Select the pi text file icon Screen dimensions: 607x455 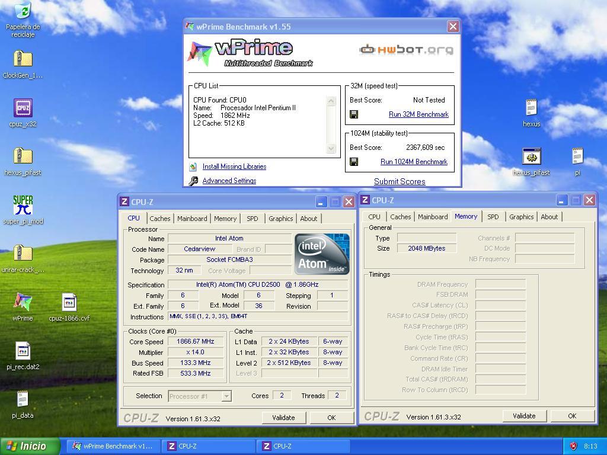577,156
